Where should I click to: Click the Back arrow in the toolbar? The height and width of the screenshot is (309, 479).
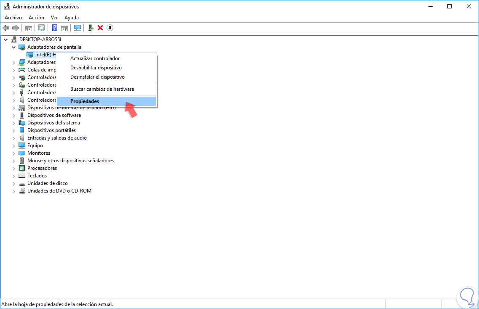tap(6, 28)
